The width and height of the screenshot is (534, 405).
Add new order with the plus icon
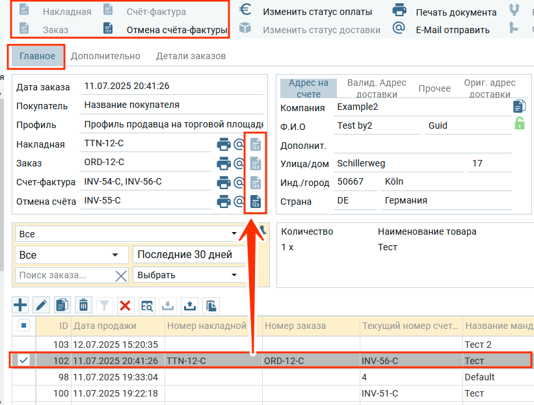(x=21, y=305)
